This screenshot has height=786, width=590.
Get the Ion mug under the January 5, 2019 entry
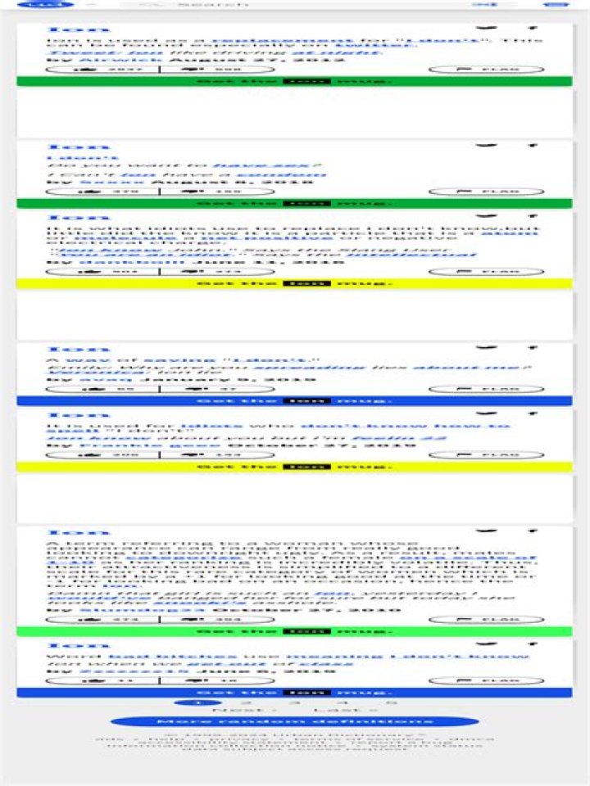click(x=294, y=401)
